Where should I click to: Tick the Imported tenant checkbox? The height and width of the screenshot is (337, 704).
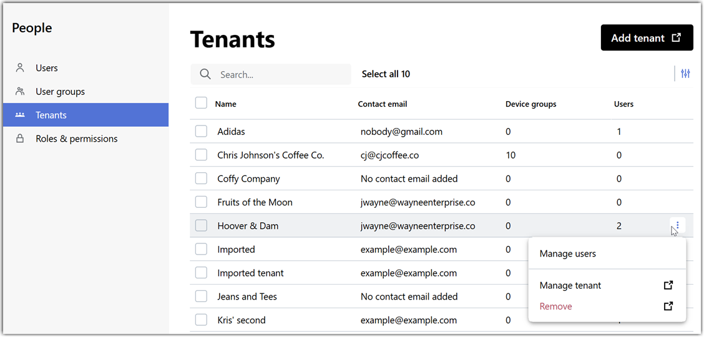tap(201, 273)
